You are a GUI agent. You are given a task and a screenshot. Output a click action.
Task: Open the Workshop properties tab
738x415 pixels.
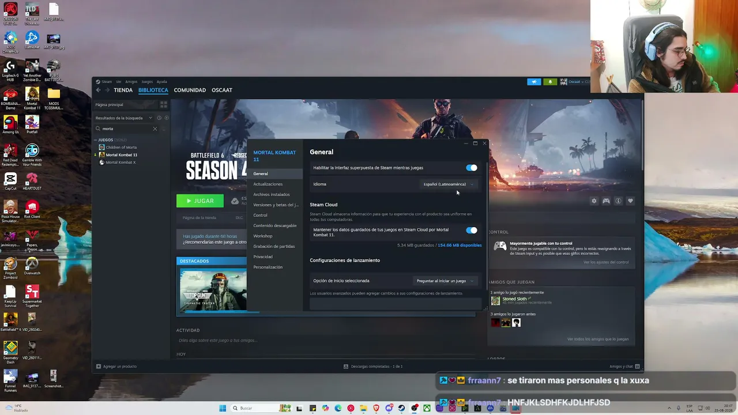(x=263, y=236)
